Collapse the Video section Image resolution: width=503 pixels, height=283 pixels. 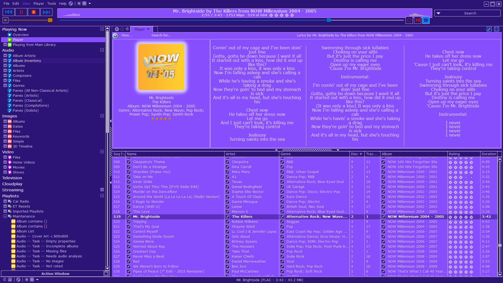(102, 152)
